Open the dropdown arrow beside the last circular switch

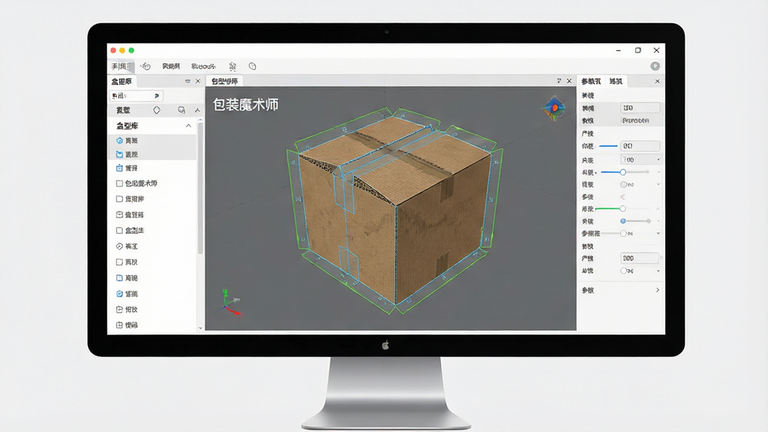[x=658, y=271]
